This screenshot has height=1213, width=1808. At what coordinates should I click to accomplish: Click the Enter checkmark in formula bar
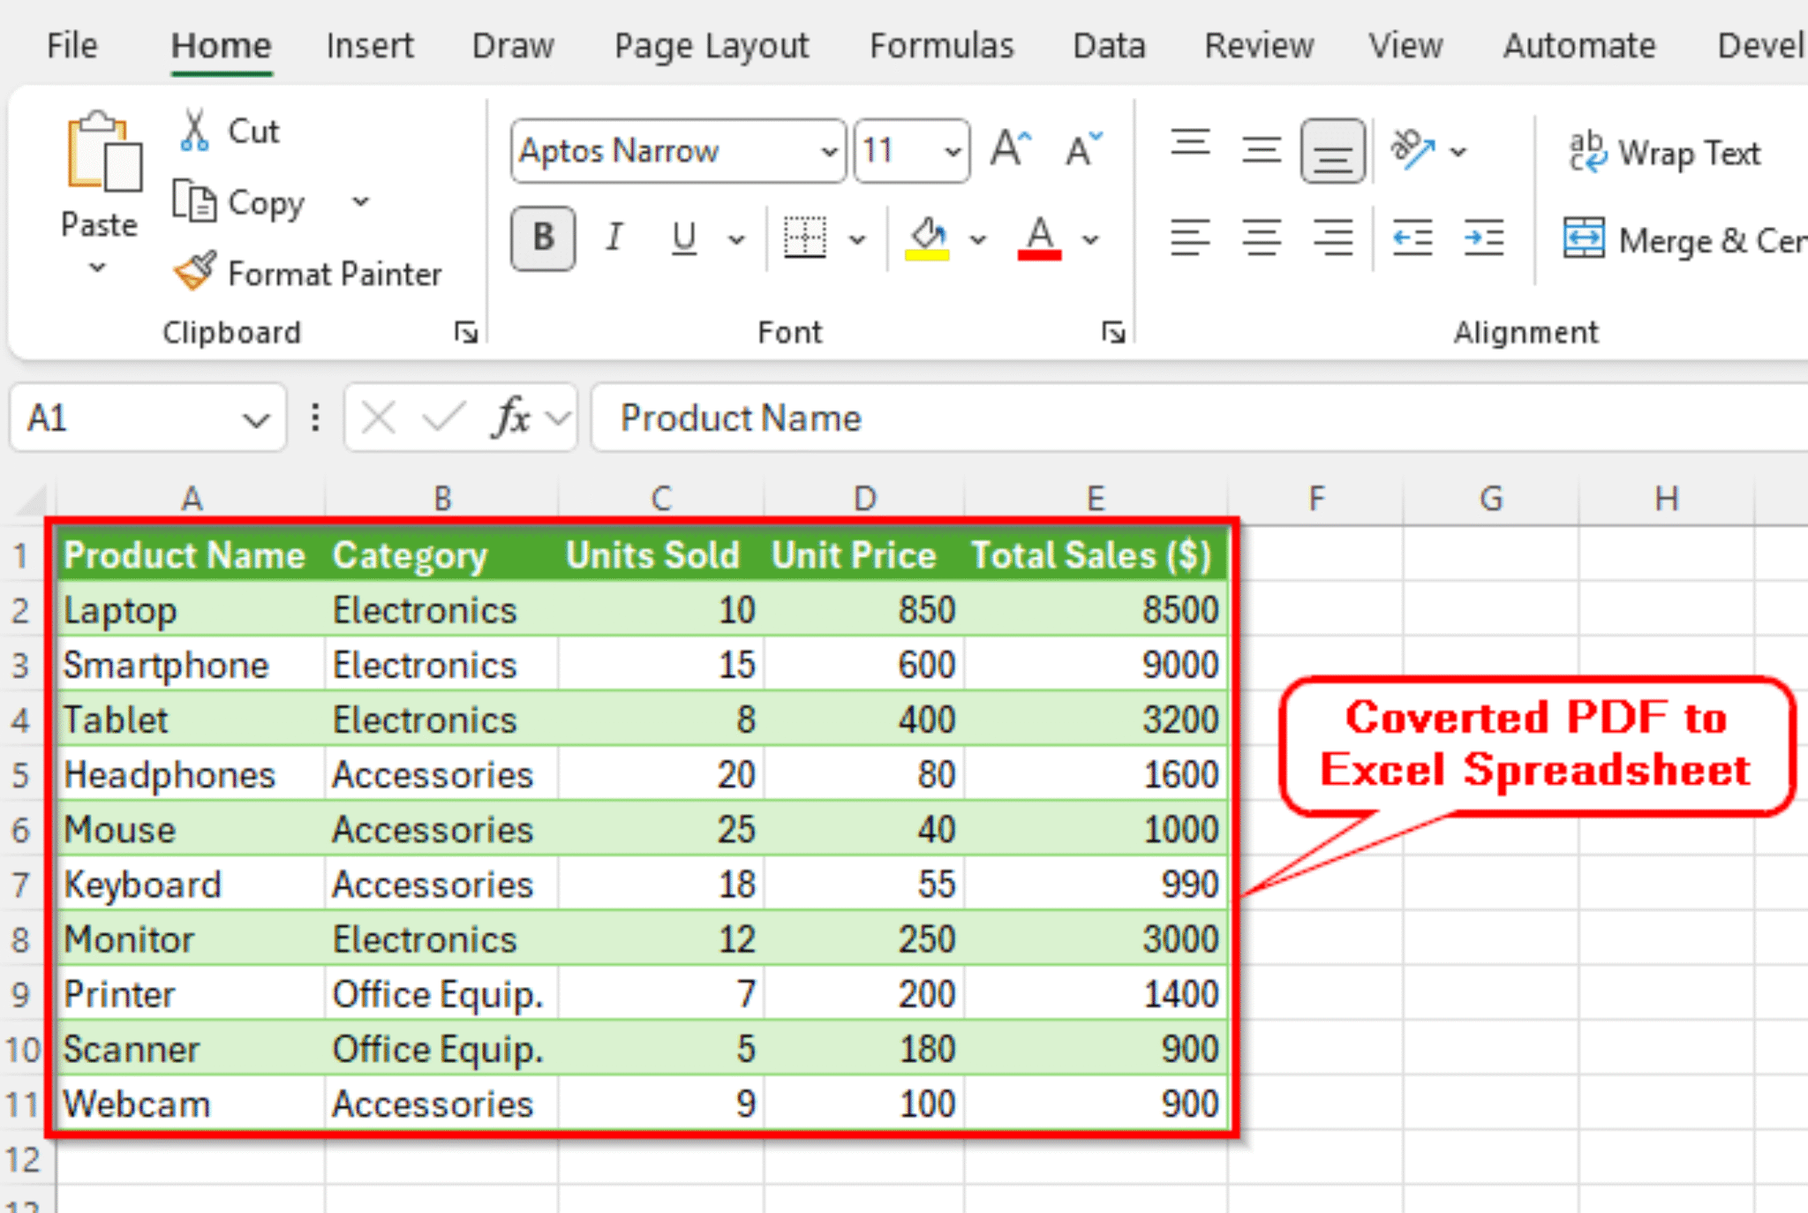[443, 418]
